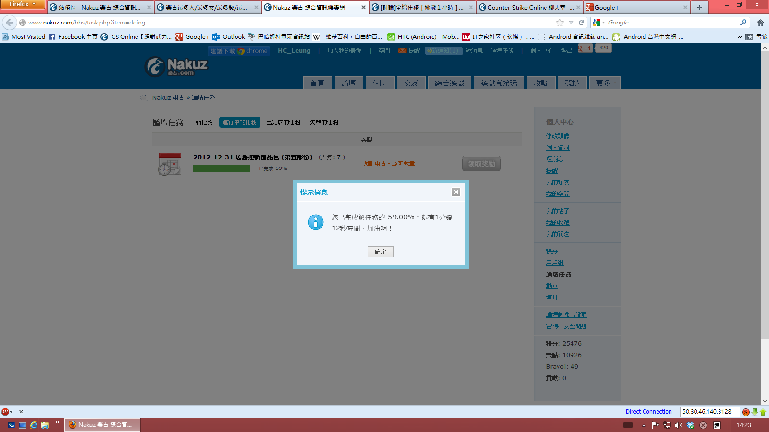The height and width of the screenshot is (432, 769).
Task: Reload the page with the refresh icon
Action: click(581, 23)
